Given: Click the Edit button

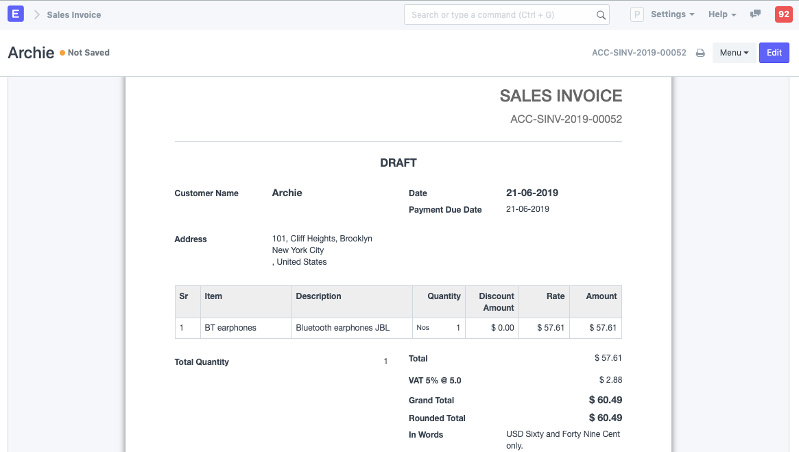Looking at the screenshot, I should (x=774, y=52).
